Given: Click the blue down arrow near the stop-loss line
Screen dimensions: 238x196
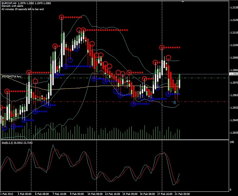Looking at the screenshot, I should pyautogui.click(x=174, y=102).
